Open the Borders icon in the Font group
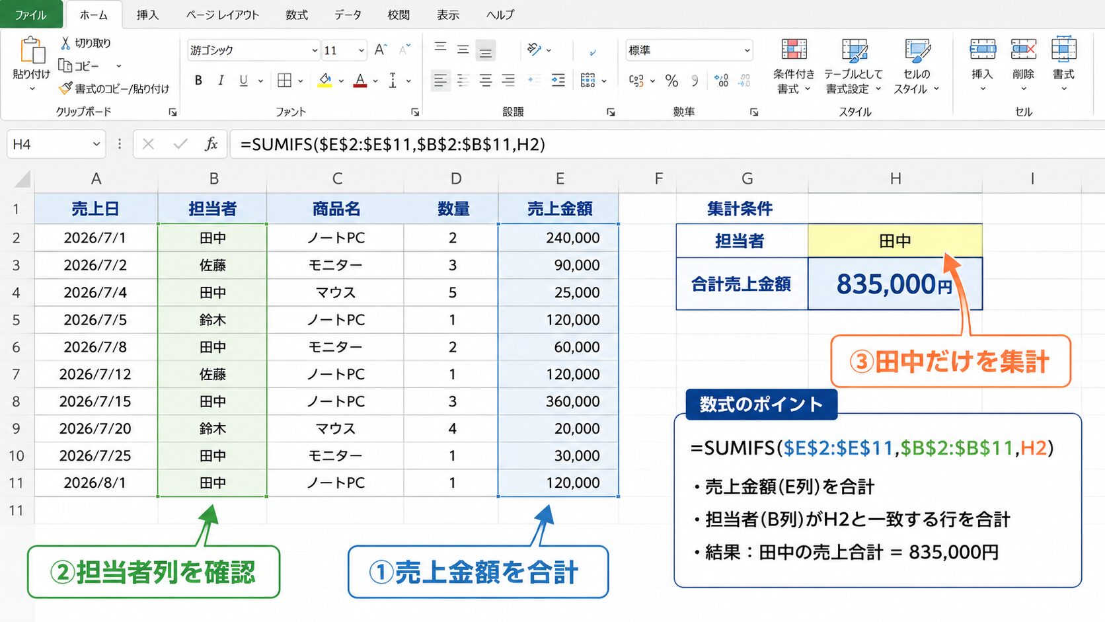The width and height of the screenshot is (1105, 622). pos(284,81)
